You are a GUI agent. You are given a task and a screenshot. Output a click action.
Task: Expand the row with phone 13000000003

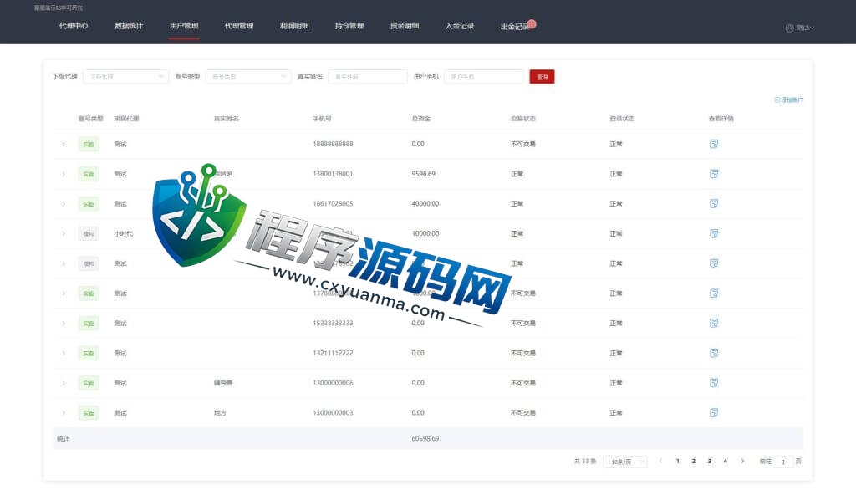click(x=64, y=413)
